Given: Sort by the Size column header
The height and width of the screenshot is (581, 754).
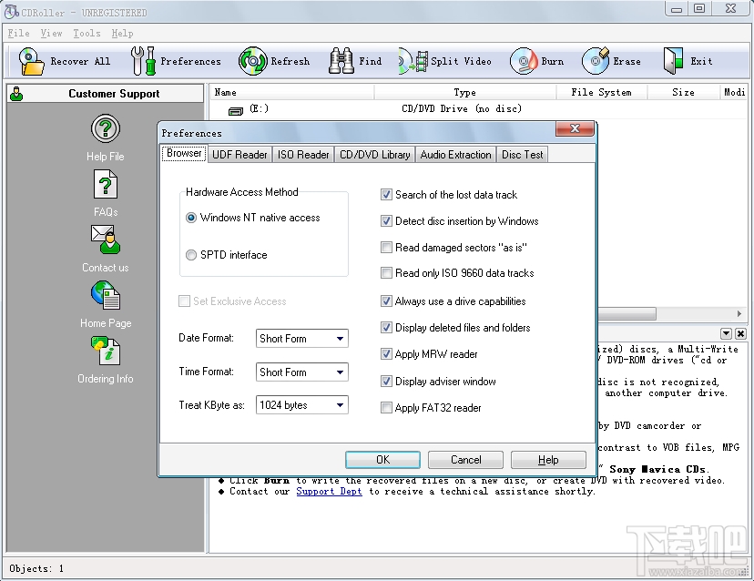Looking at the screenshot, I should (683, 92).
